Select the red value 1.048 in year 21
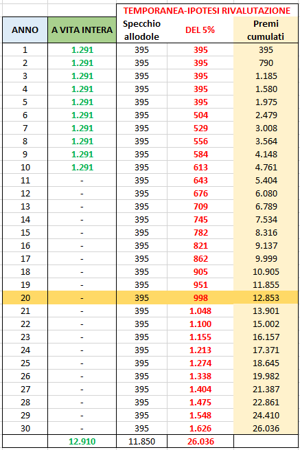The height and width of the screenshot is (450, 300). click(200, 311)
